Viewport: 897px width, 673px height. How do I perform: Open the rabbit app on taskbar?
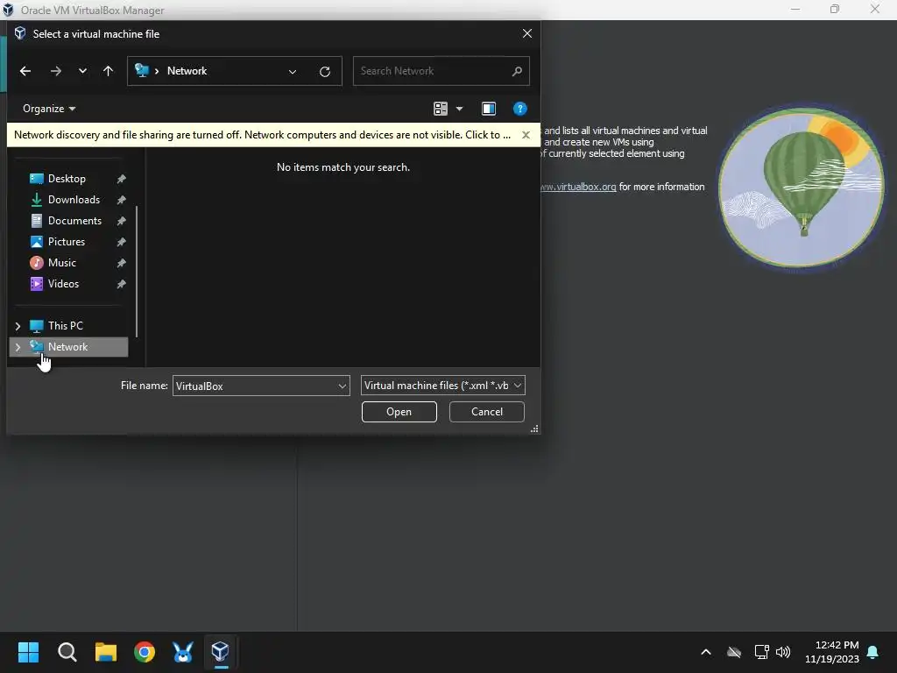(x=183, y=652)
